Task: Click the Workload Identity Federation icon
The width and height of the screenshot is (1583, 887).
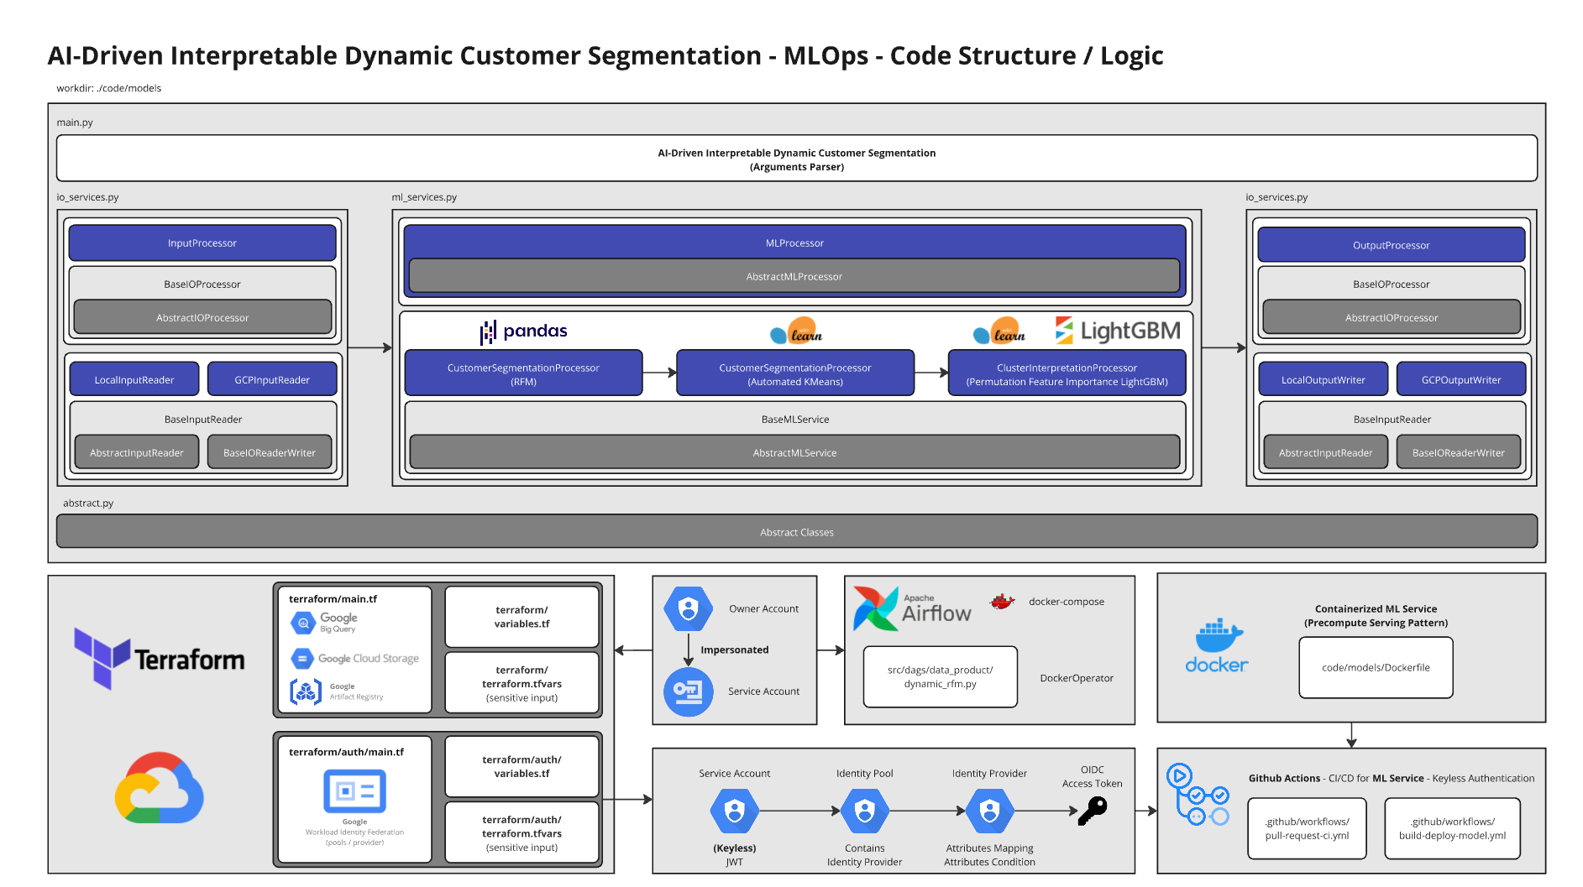Action: click(354, 790)
